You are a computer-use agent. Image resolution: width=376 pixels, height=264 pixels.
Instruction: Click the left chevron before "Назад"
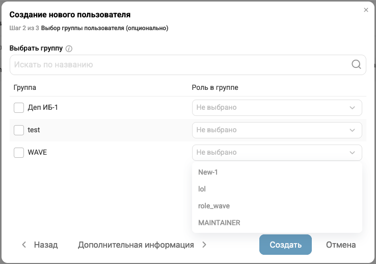(24, 245)
